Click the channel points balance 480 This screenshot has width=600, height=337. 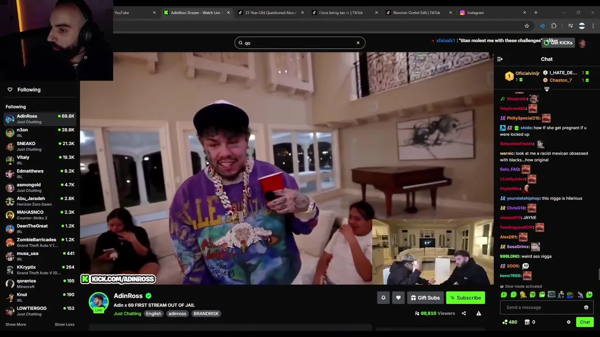510,322
